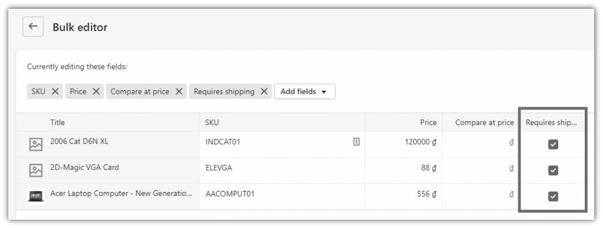The width and height of the screenshot is (603, 228).
Task: Click the Acer Laptop product thumbnail
Action: click(36, 196)
